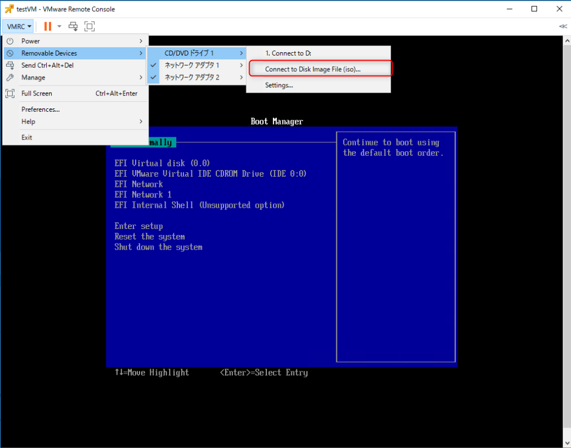Expand the CD/DVD ドライブ 1 arrow
Viewport: 571px width, 448px height.
[x=241, y=53]
